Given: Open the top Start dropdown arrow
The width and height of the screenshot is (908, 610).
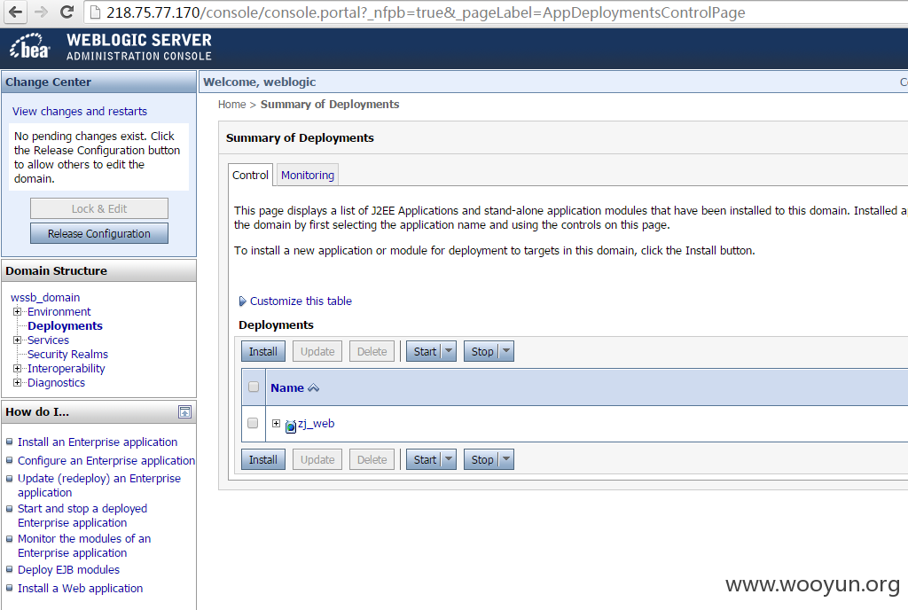Looking at the screenshot, I should [x=449, y=351].
